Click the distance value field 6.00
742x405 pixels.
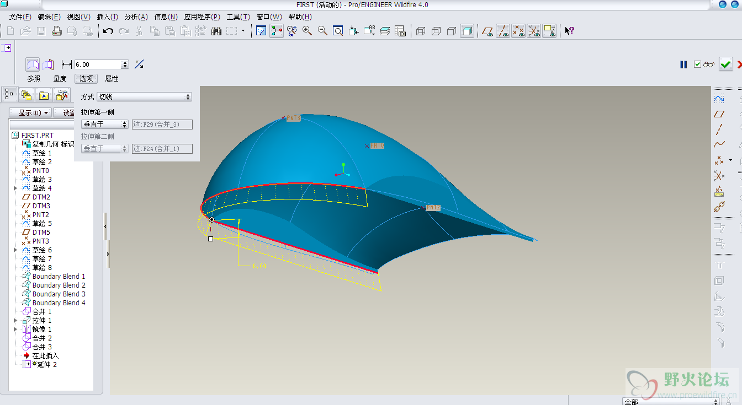tap(97, 64)
